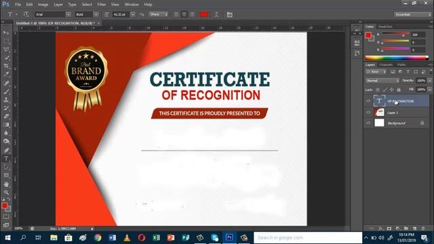Select the Layer 1 thumbnail
This screenshot has height=244, width=434.
click(379, 113)
